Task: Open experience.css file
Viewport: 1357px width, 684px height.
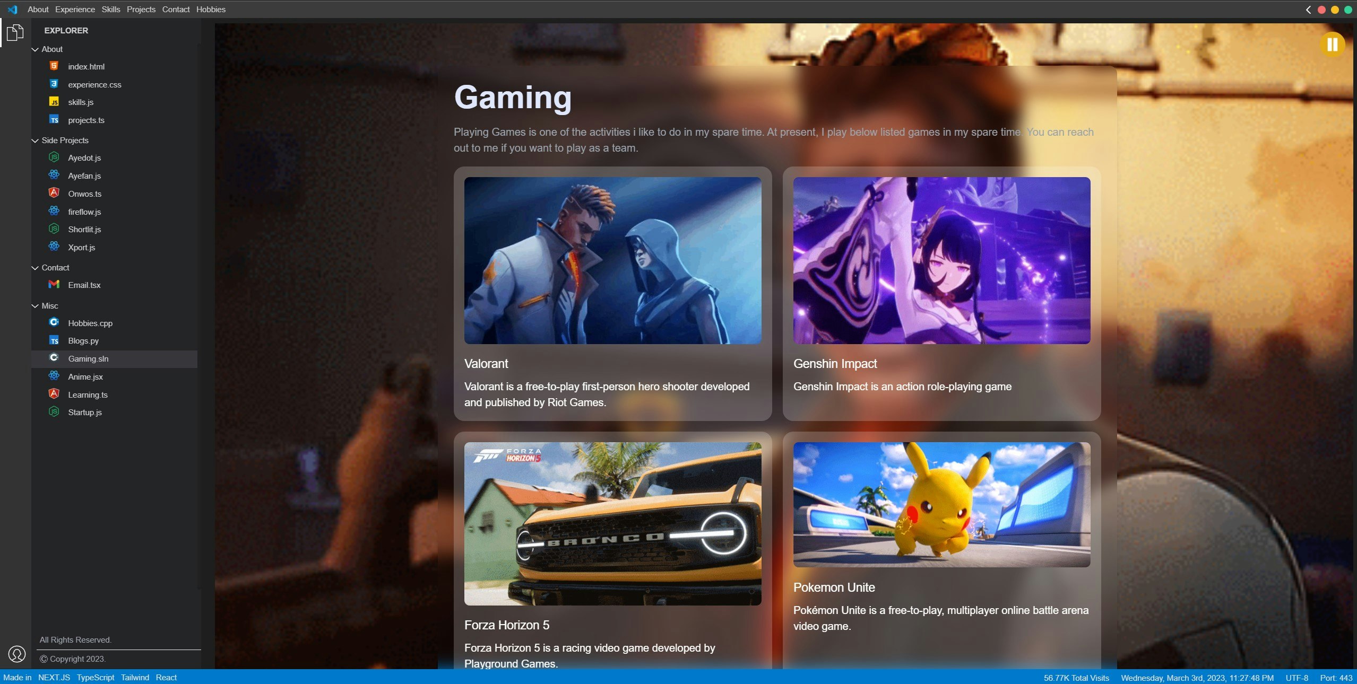Action: click(x=115, y=84)
